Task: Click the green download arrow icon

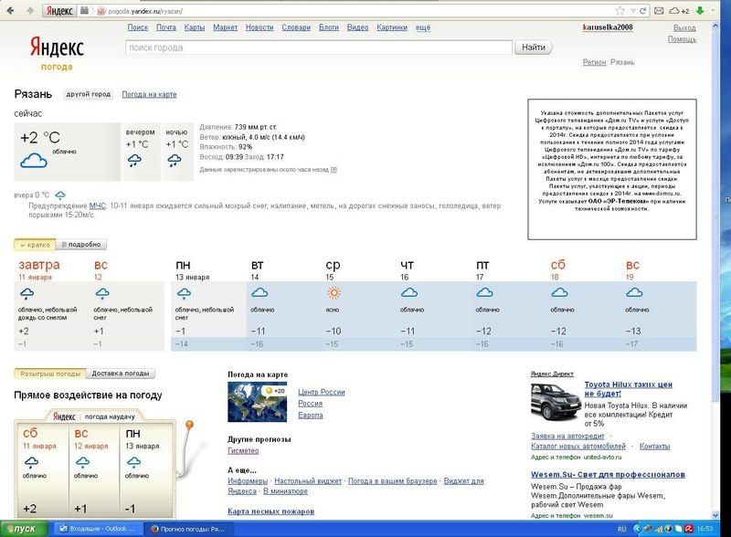Action: click(700, 11)
